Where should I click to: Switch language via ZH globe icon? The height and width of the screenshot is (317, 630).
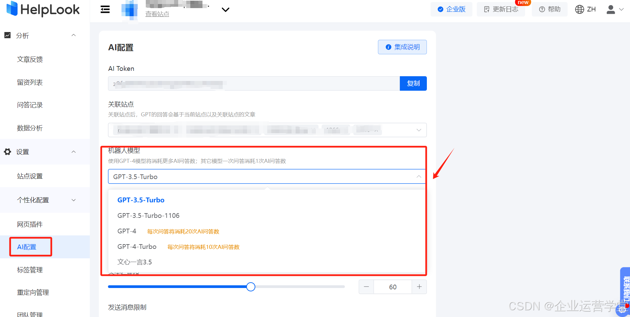585,9
